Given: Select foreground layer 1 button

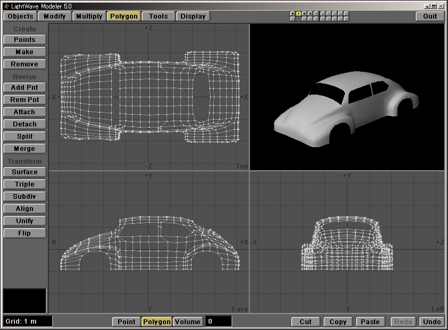Looking at the screenshot, I should point(293,13).
